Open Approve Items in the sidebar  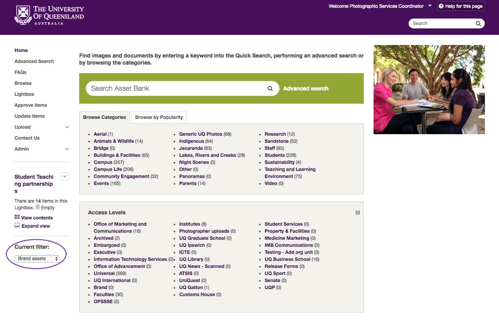tap(31, 105)
